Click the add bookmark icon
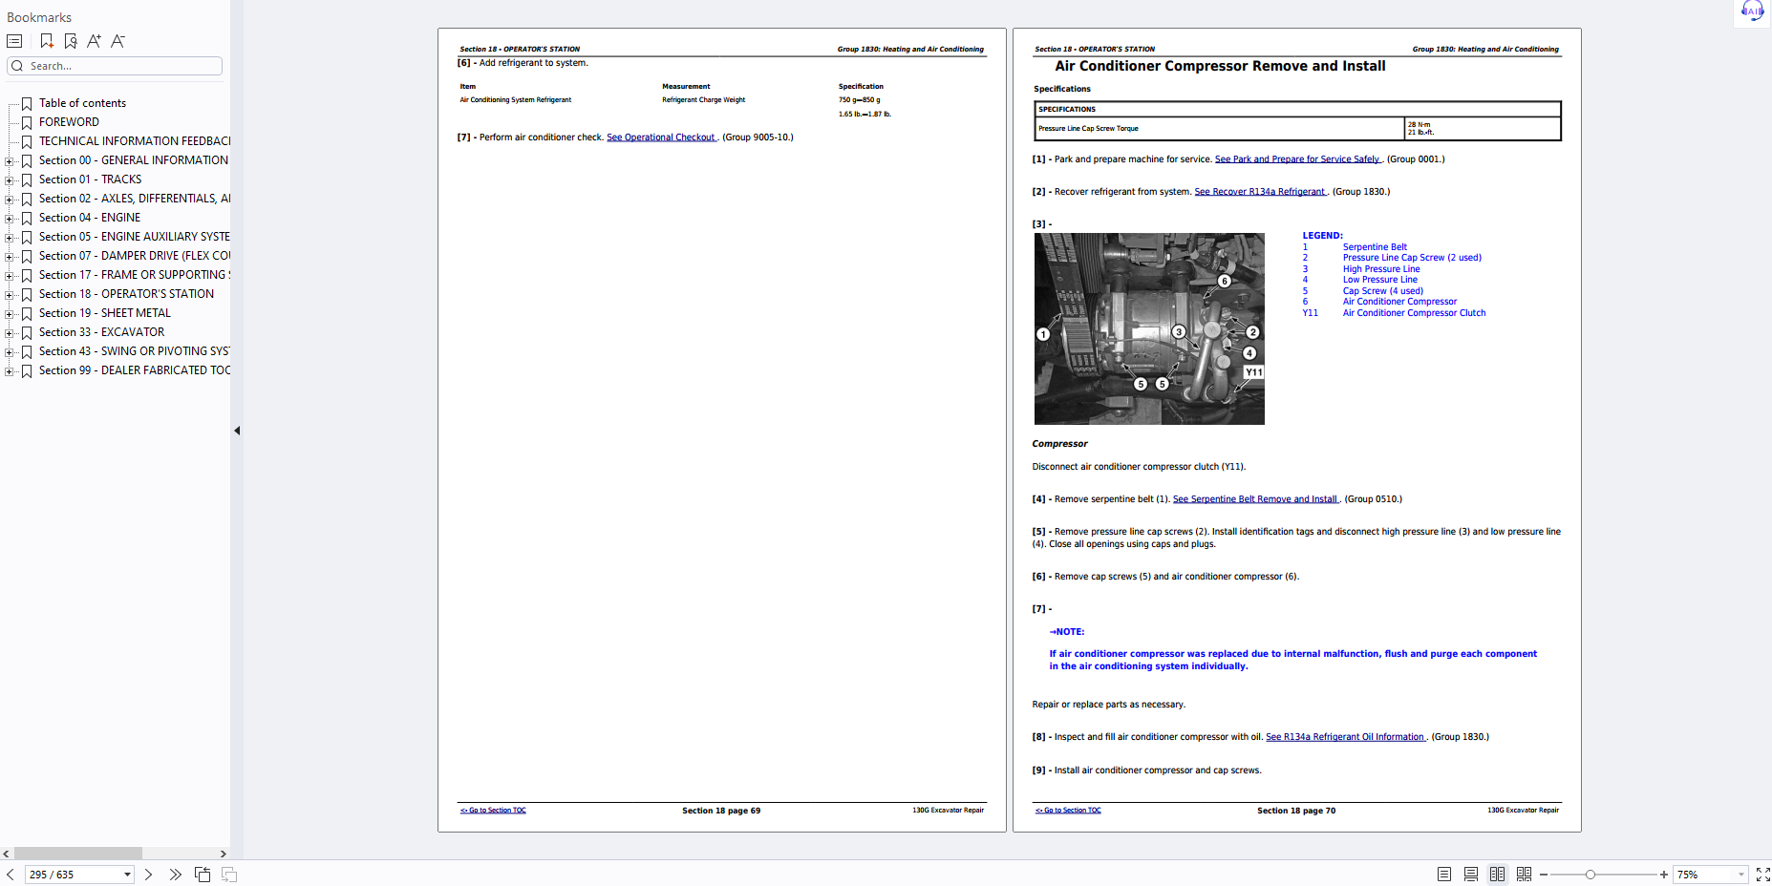The width and height of the screenshot is (1772, 886). (46, 41)
